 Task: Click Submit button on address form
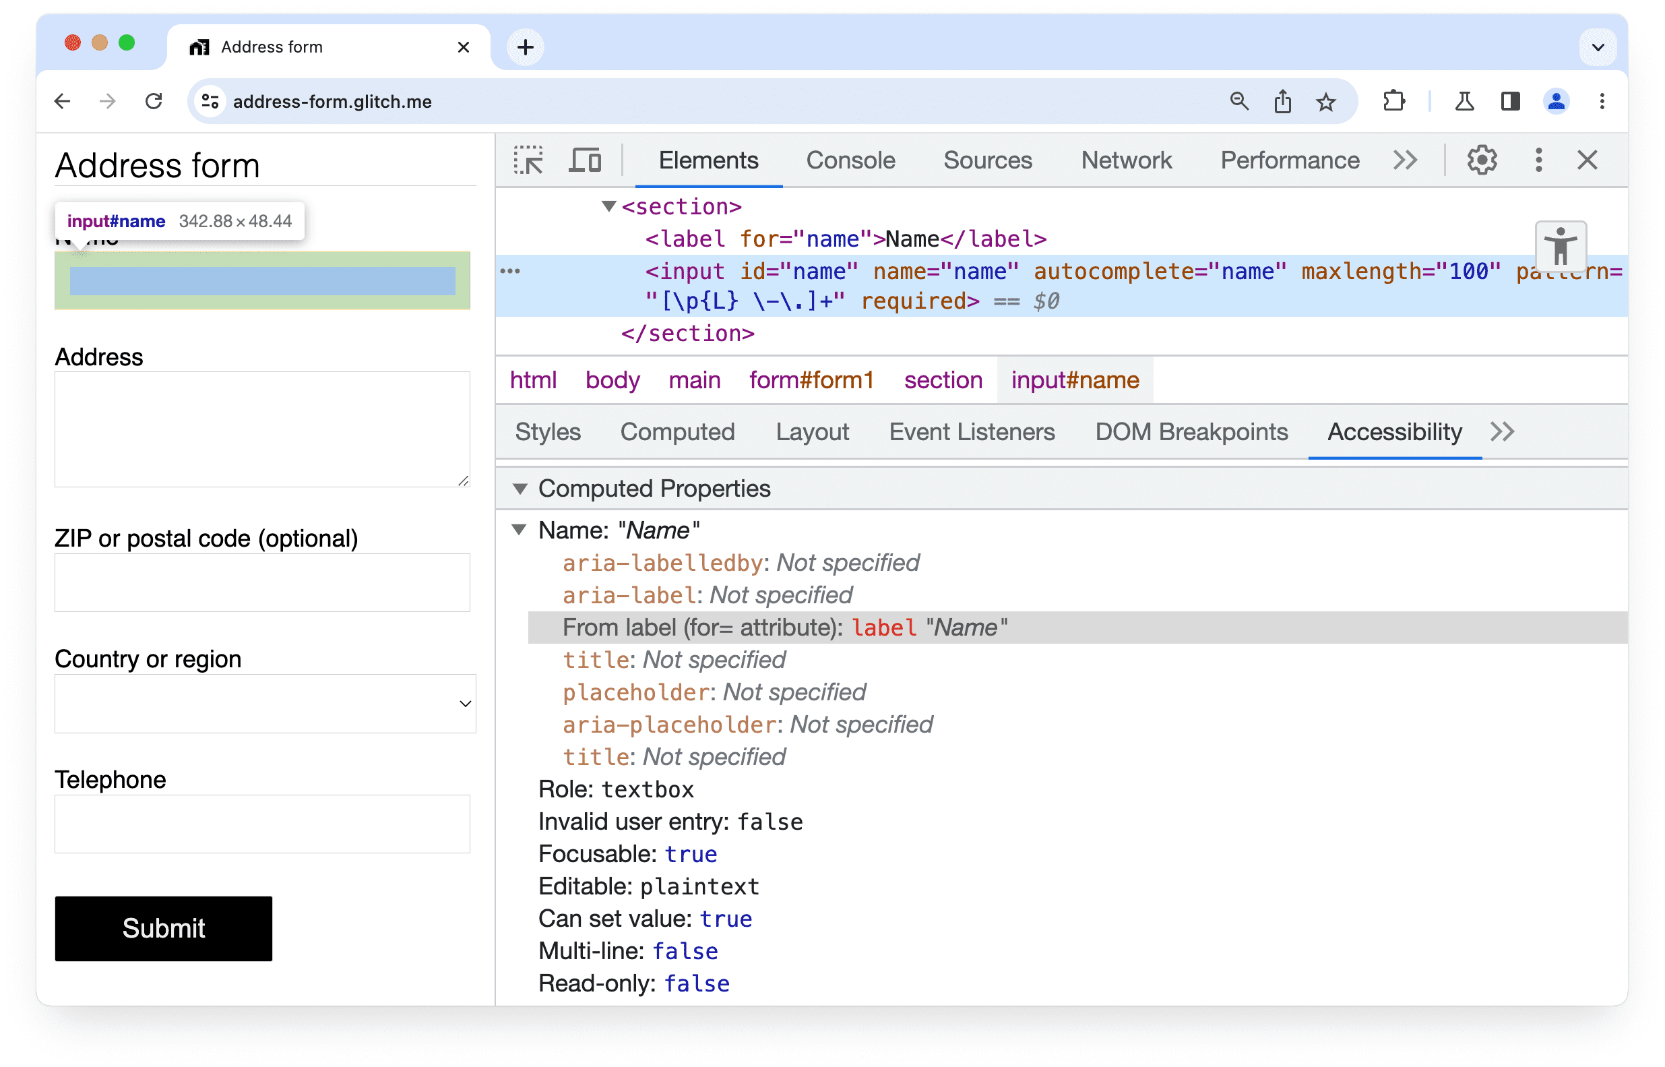pos(164,926)
